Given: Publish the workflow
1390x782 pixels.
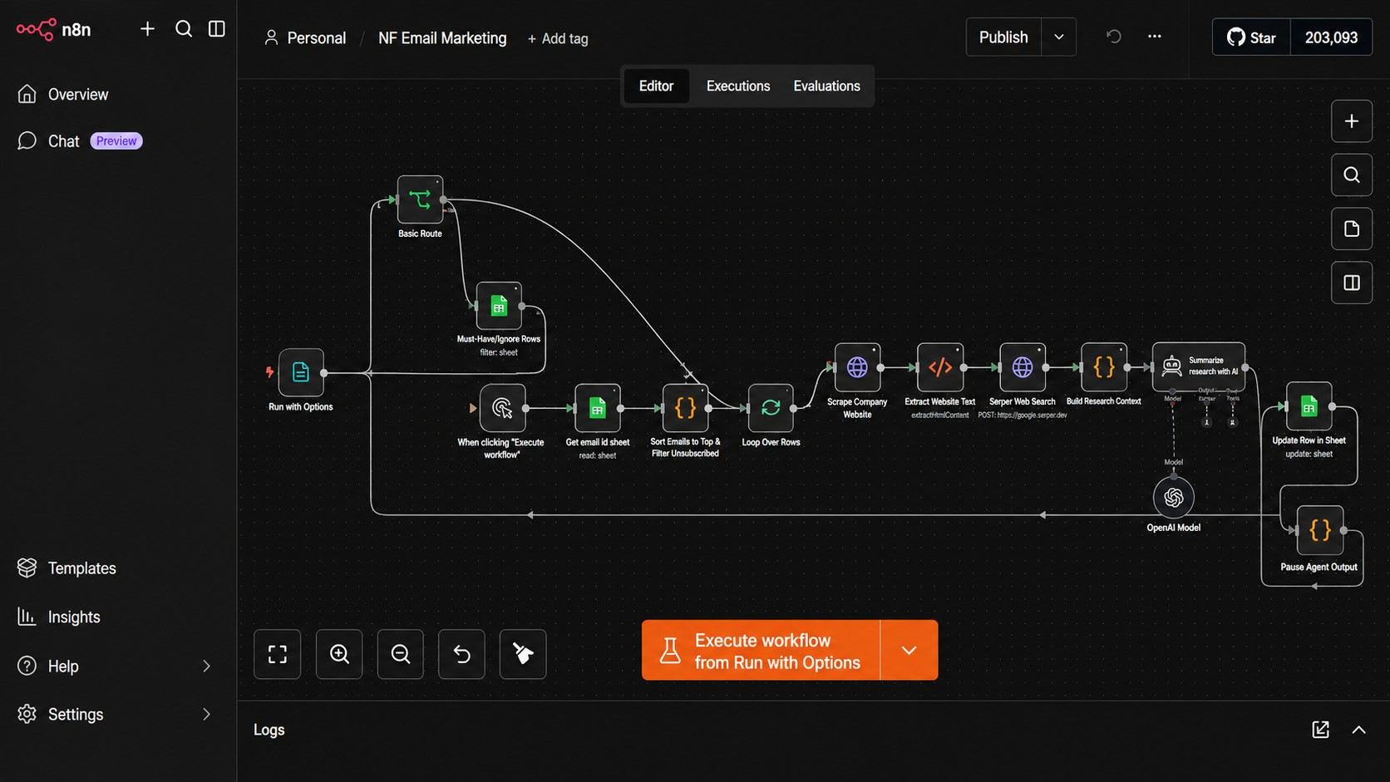Looking at the screenshot, I should (x=1003, y=37).
